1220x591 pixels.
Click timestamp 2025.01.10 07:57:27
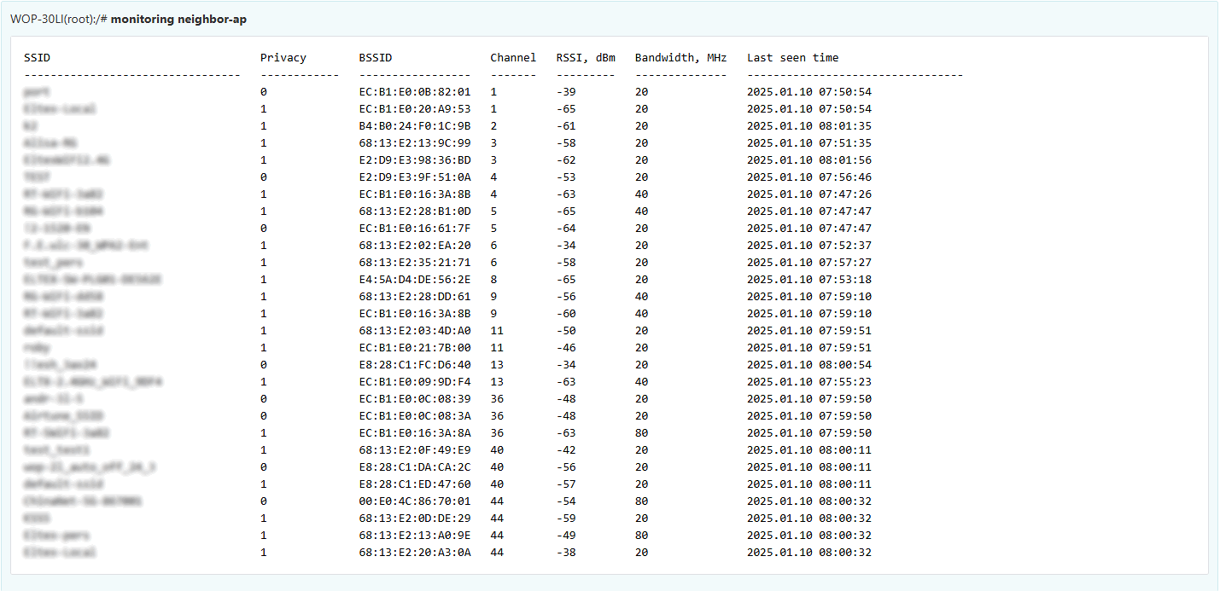pyautogui.click(x=809, y=263)
